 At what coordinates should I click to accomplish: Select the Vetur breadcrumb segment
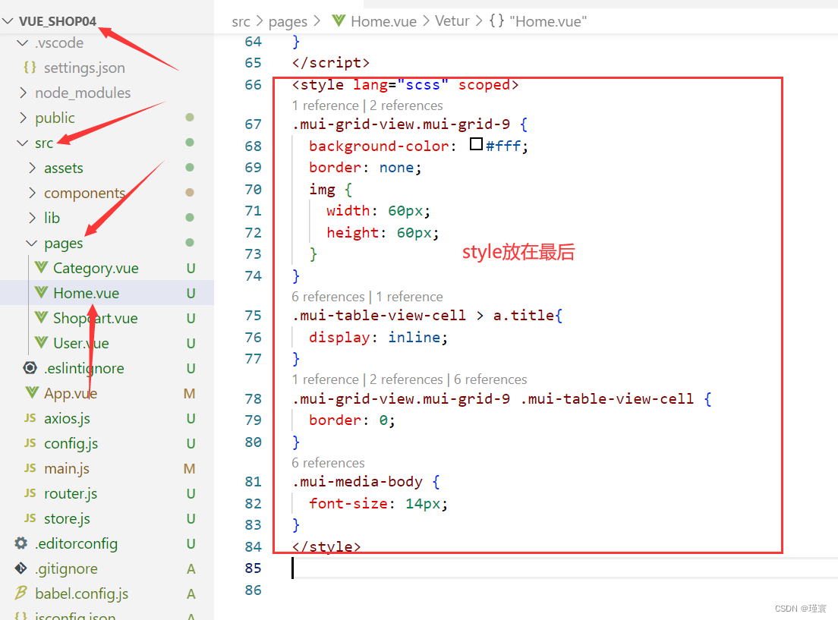tap(452, 20)
